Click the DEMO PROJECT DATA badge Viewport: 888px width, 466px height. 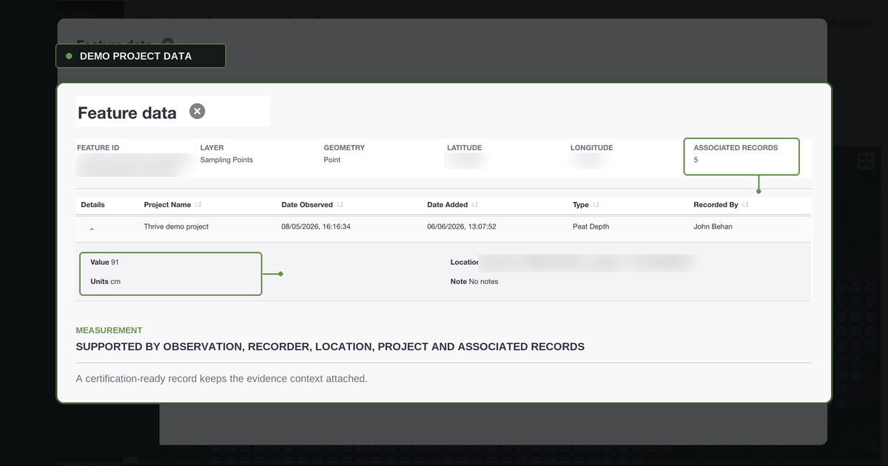tap(141, 56)
